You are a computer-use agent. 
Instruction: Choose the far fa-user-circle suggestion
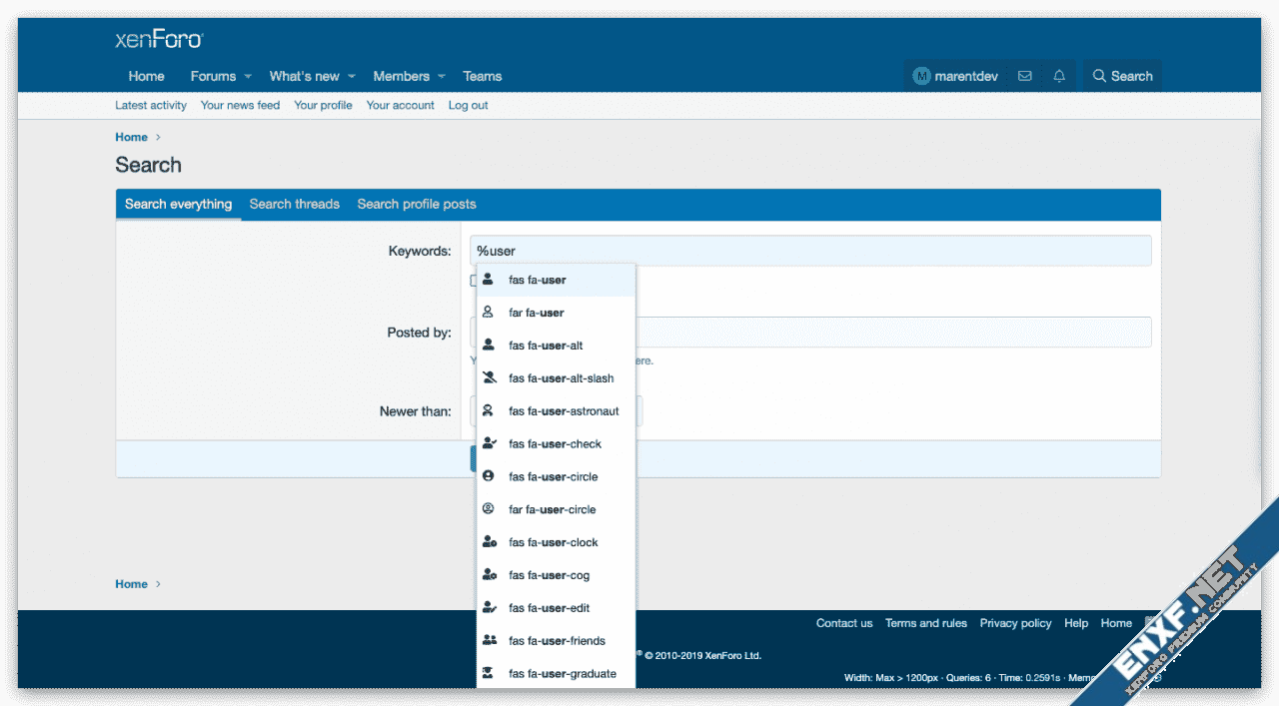[555, 509]
